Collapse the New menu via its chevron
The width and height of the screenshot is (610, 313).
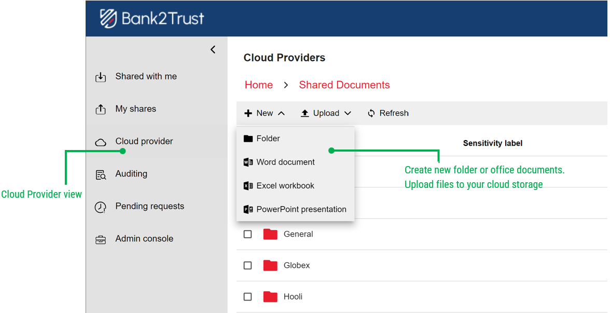[x=281, y=113]
